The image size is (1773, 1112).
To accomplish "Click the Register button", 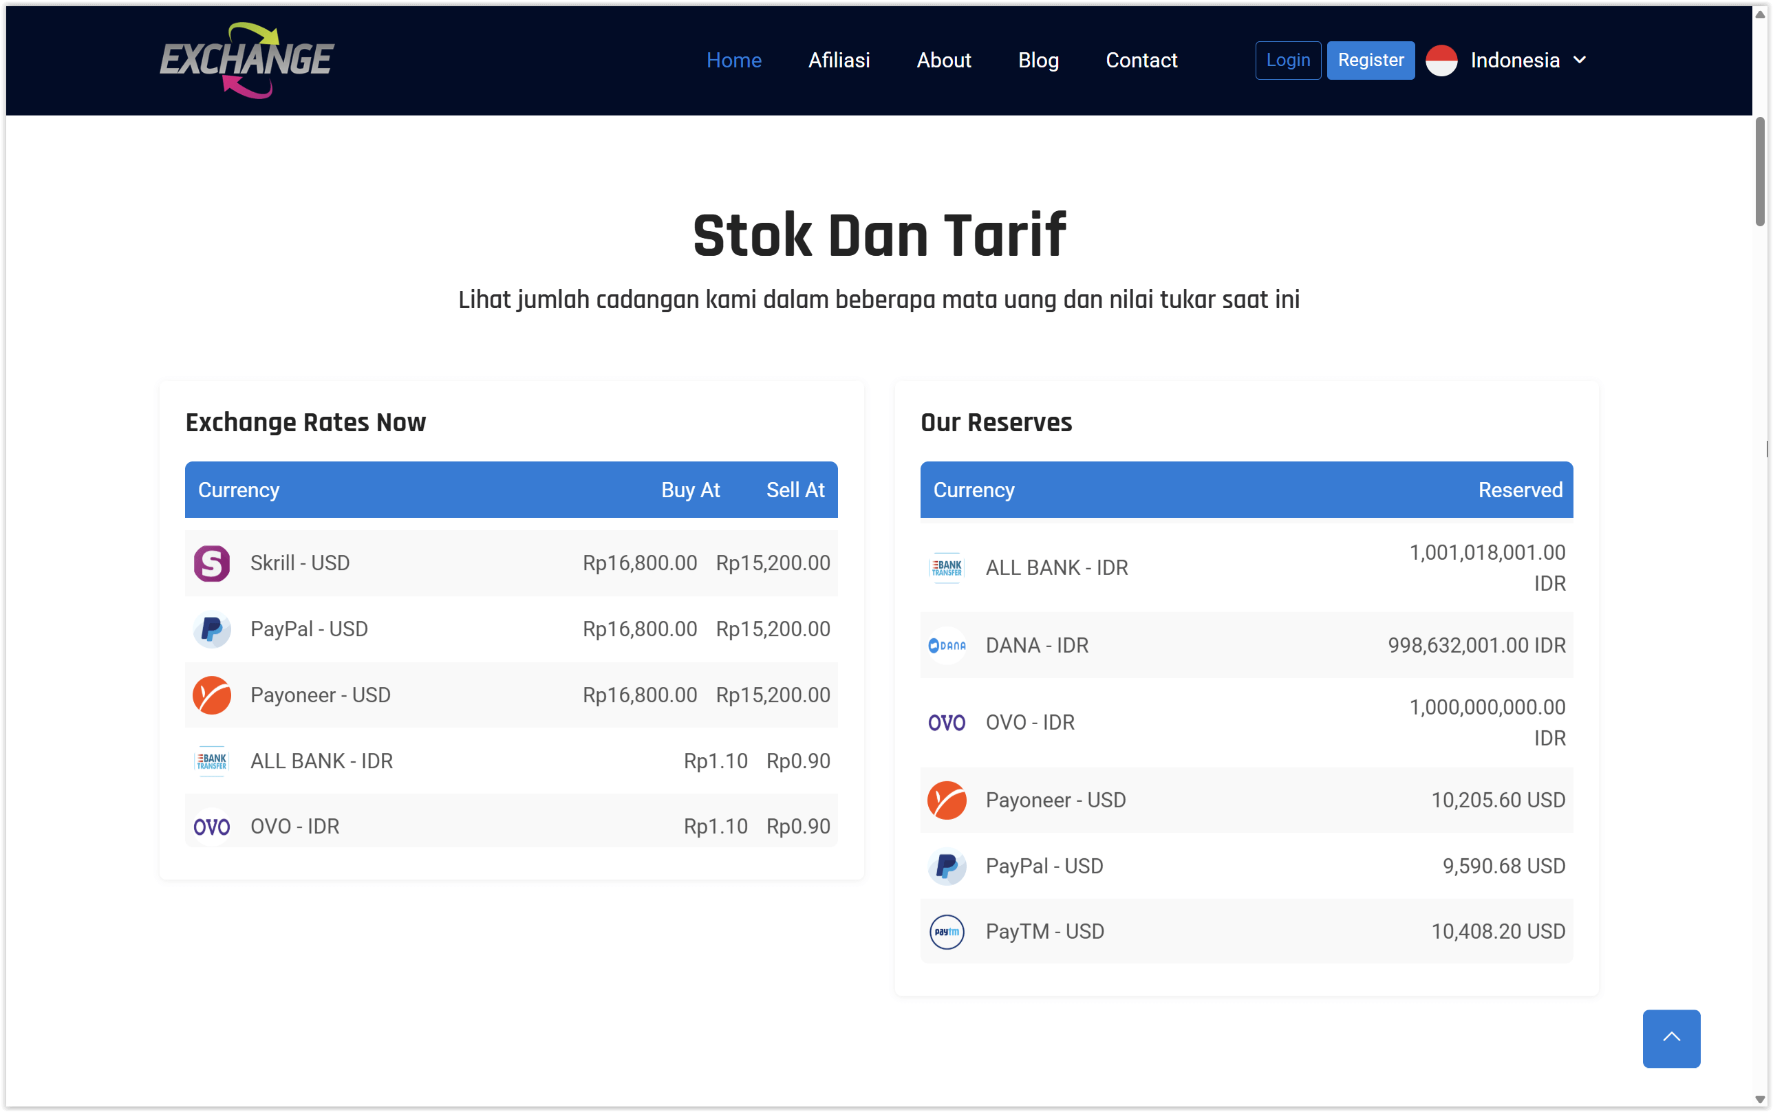I will coord(1371,61).
